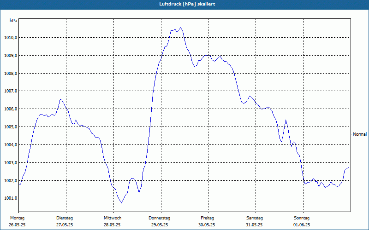Click the 'Freitag' day label

click(207, 218)
